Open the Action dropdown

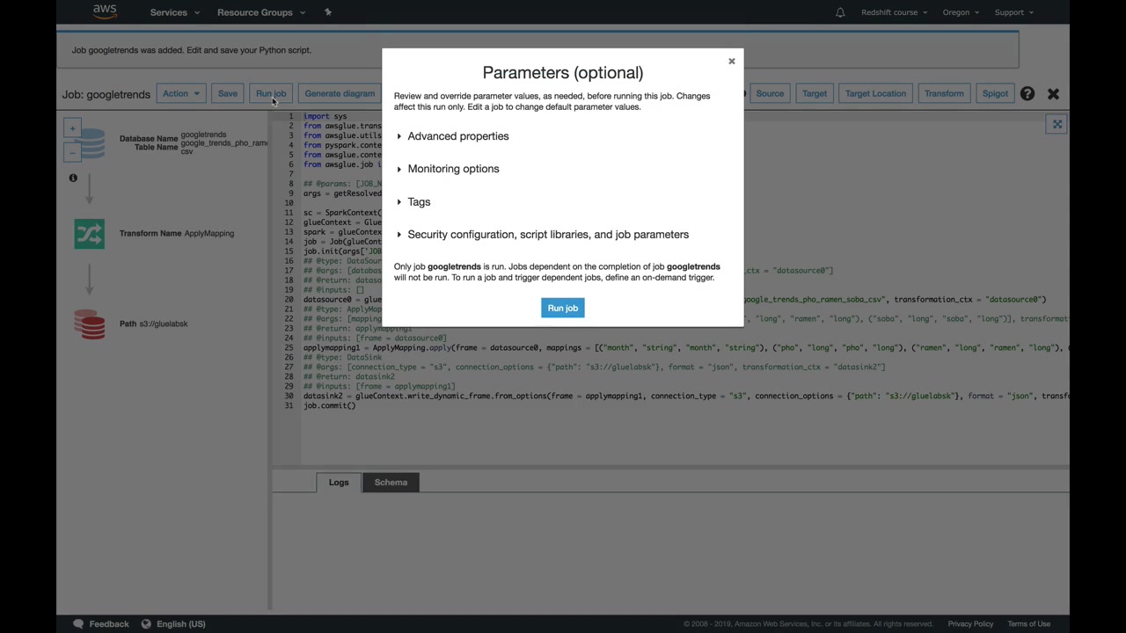(181, 93)
